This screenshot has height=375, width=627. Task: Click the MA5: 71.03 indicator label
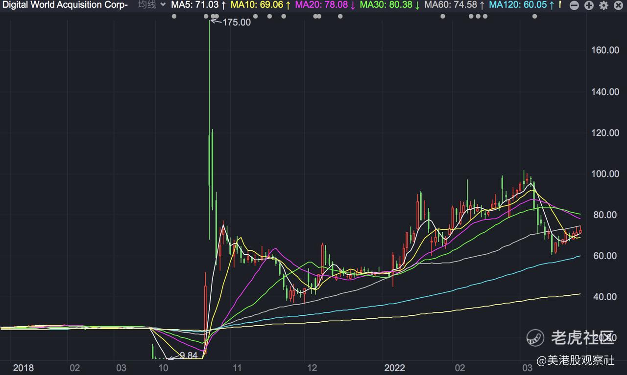(x=198, y=5)
